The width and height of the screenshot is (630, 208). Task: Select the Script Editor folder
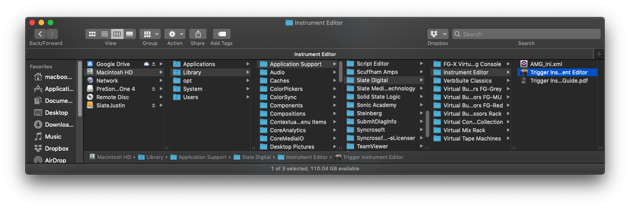[385, 64]
